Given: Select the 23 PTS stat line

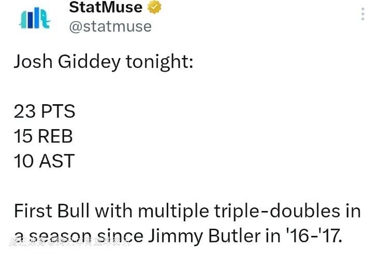Looking at the screenshot, I should coord(45,111).
